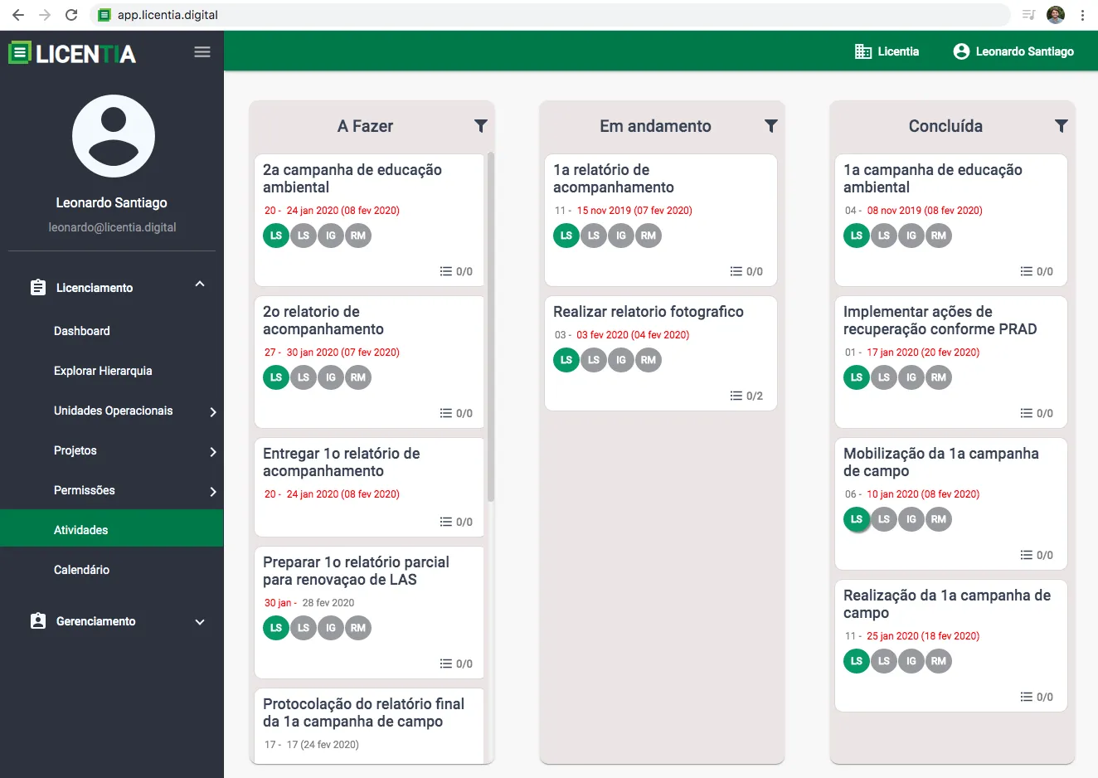Filter the Em andamento column

click(770, 126)
